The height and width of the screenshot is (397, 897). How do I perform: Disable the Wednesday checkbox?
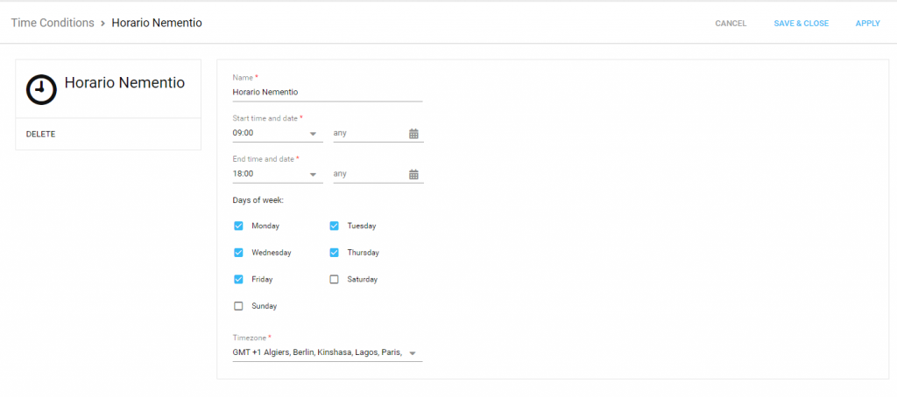click(x=238, y=253)
